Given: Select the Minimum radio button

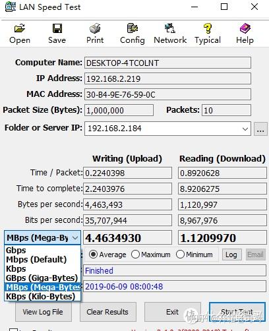Looking at the screenshot, I should tap(180, 255).
